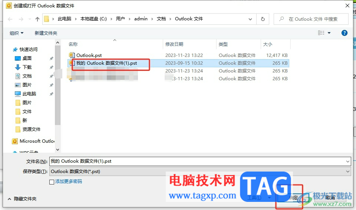Expand the address bar history dropdown

click(x=250, y=19)
